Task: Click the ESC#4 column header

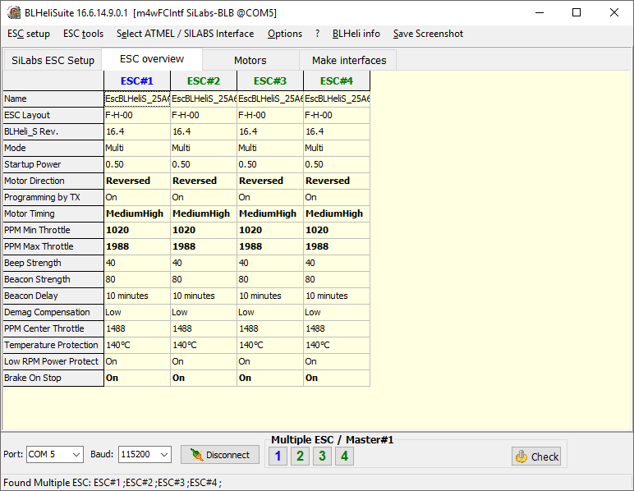Action: pyautogui.click(x=337, y=80)
